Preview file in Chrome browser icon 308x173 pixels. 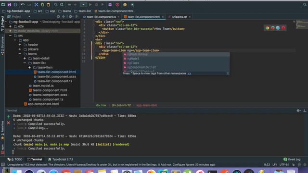[268, 28]
